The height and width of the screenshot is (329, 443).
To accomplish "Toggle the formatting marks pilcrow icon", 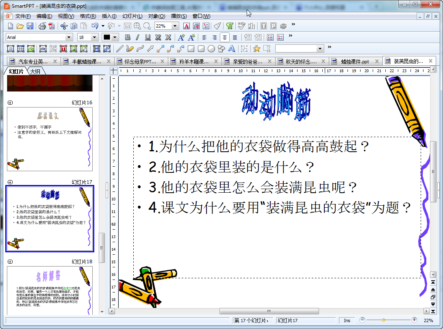I will 230,26.
